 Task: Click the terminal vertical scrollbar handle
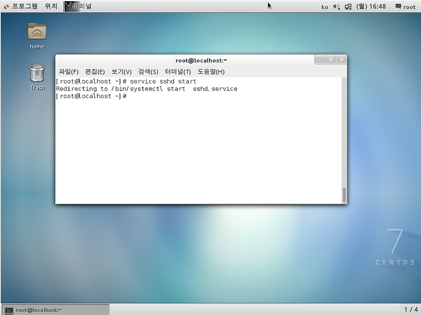point(344,195)
